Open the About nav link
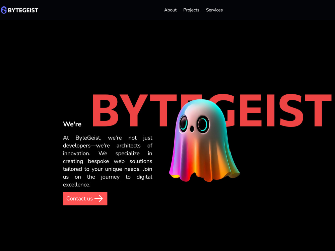This screenshot has width=335, height=251. 170,10
